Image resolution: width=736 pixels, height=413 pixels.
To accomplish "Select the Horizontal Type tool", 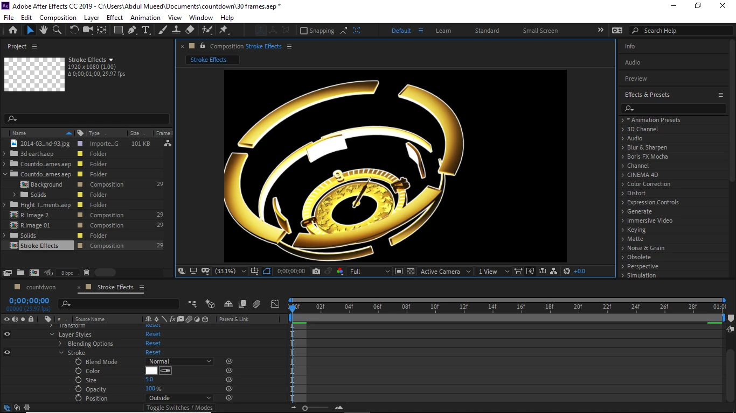I will [145, 30].
